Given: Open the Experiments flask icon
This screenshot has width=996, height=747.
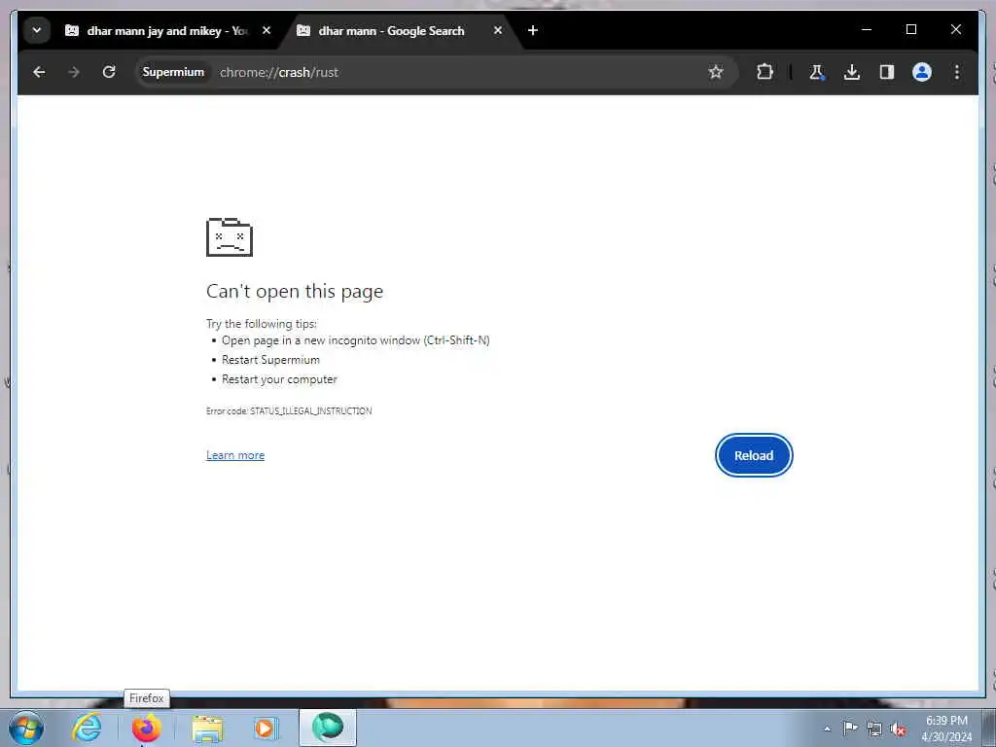Looking at the screenshot, I should coord(817,72).
